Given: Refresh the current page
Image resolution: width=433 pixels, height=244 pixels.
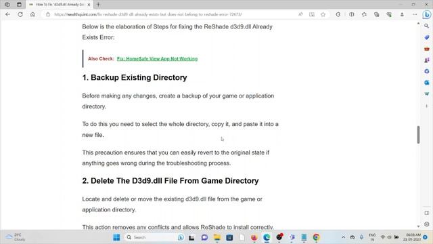Looking at the screenshot, I should (20, 14).
